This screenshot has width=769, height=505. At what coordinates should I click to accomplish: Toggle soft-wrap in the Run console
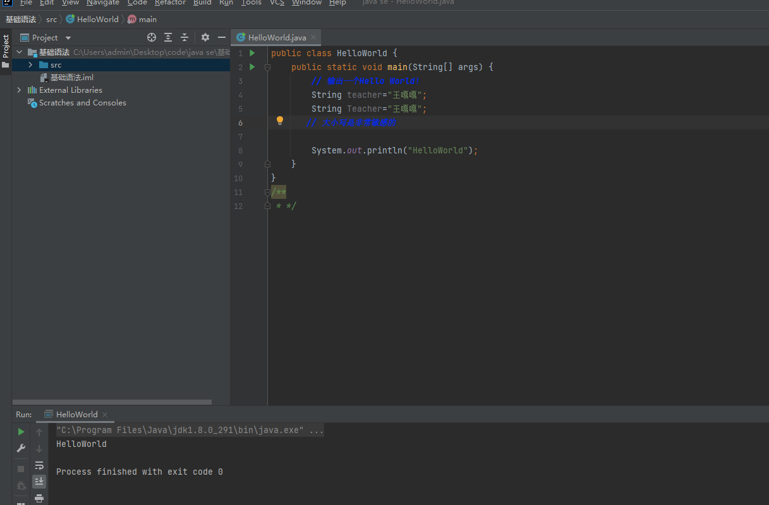click(x=39, y=465)
